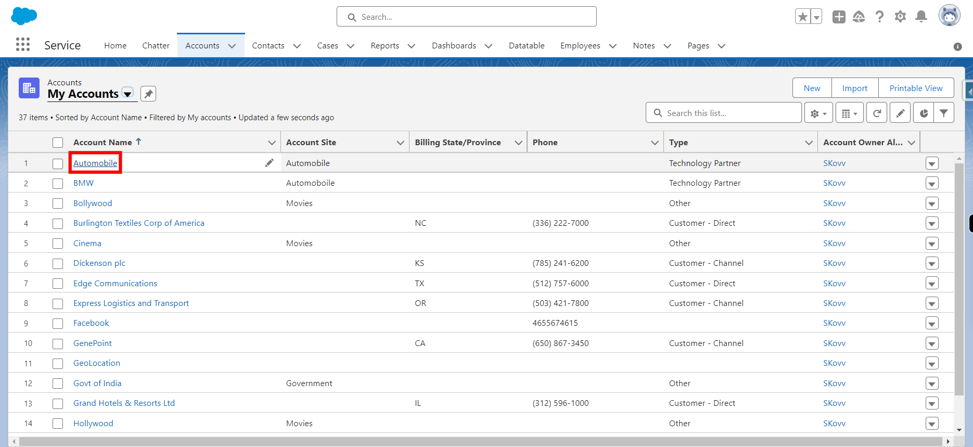Click the vertical list scrollbar
The width and height of the screenshot is (973, 447).
click(x=959, y=279)
